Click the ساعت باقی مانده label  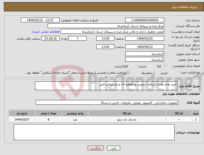pos(29,39)
